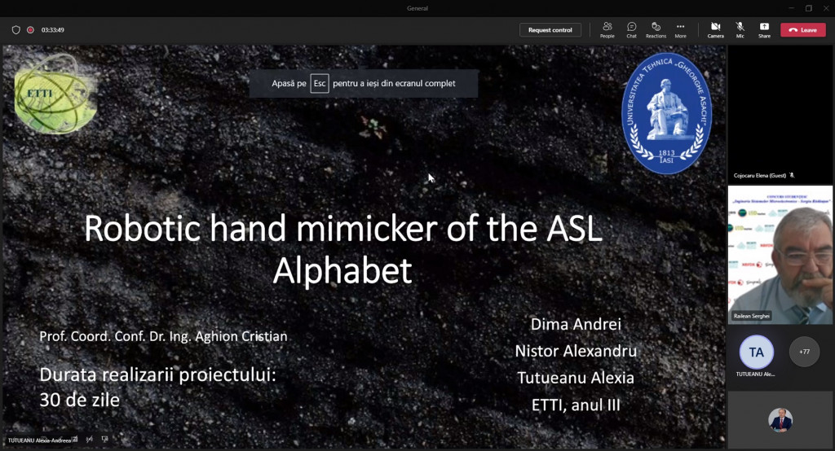Select the Railean Serghei video tile
This screenshot has height=451, width=835.
780,255
